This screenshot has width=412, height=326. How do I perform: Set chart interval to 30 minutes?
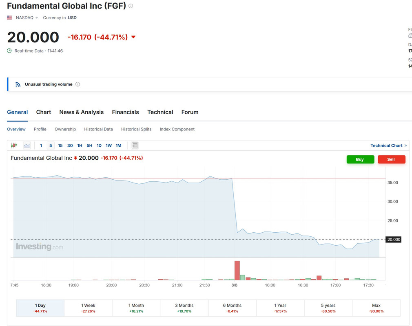[x=70, y=145]
